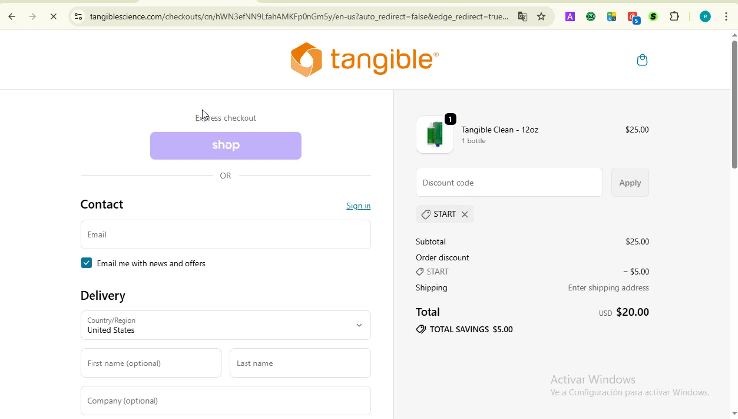Click the Total $20.00 amount
Image resolution: width=738 pixels, height=419 pixels.
coord(633,312)
